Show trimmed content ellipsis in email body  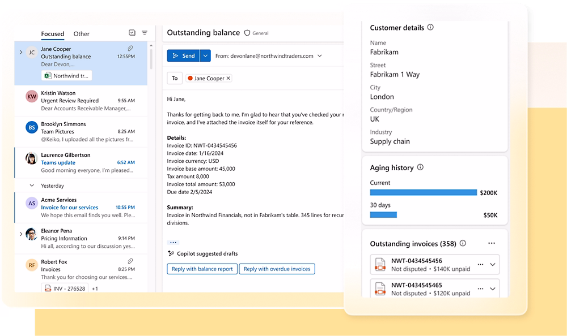point(173,243)
